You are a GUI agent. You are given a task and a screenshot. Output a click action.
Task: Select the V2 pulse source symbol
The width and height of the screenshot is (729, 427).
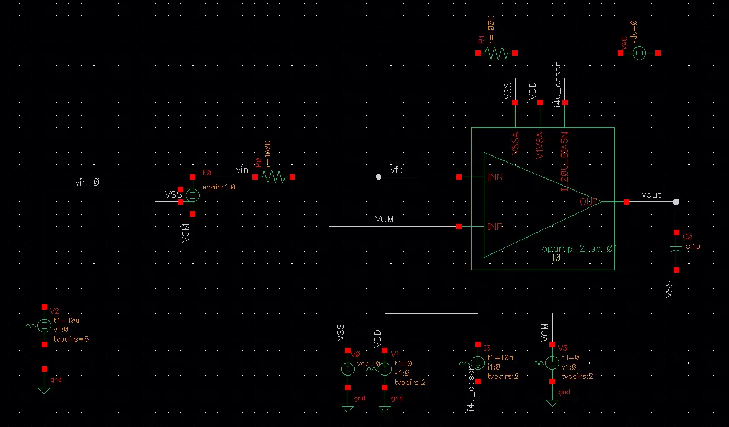pyautogui.click(x=44, y=326)
